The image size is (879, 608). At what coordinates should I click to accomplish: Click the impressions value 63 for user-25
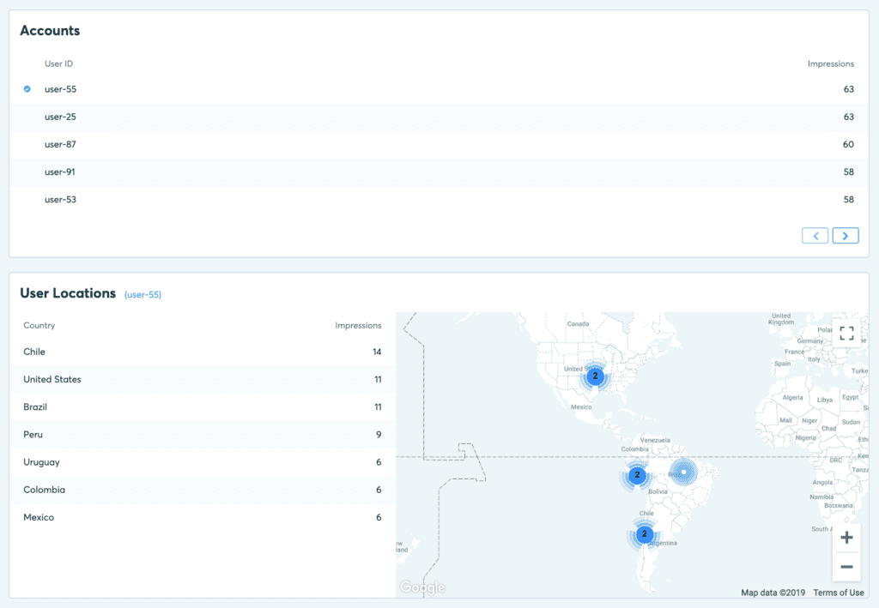point(849,117)
